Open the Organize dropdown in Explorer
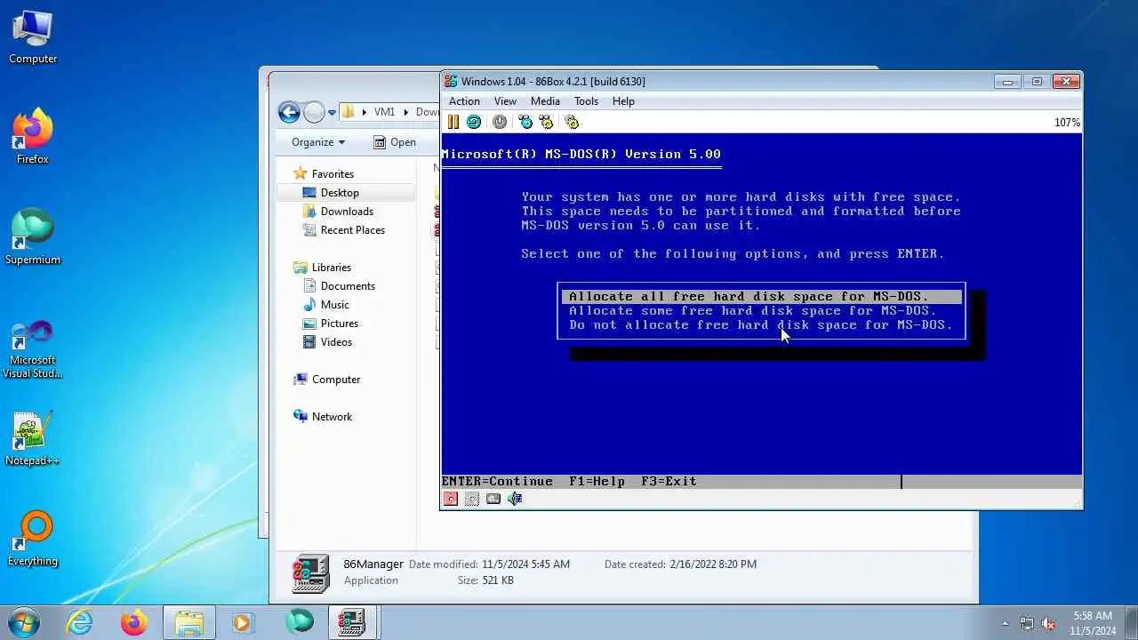 point(318,142)
